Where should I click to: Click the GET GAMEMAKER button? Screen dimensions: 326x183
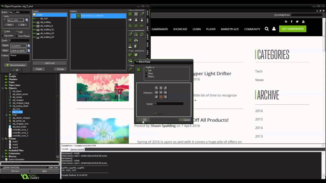coord(293,29)
